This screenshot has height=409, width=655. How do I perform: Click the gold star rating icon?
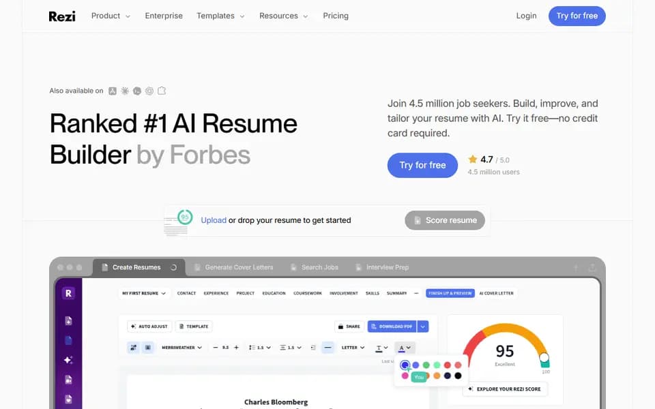(x=472, y=159)
